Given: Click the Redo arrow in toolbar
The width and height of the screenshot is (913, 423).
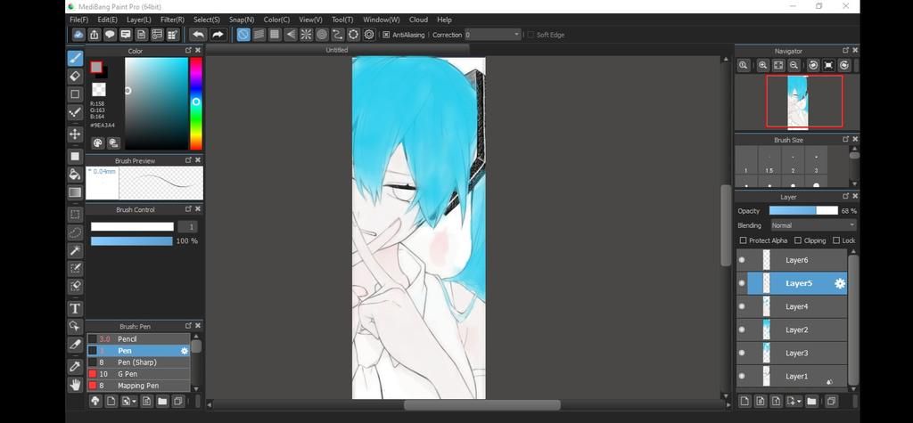Looking at the screenshot, I should pos(218,35).
